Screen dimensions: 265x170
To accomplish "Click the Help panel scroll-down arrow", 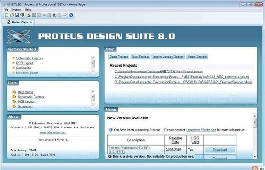I will coord(93,106).
